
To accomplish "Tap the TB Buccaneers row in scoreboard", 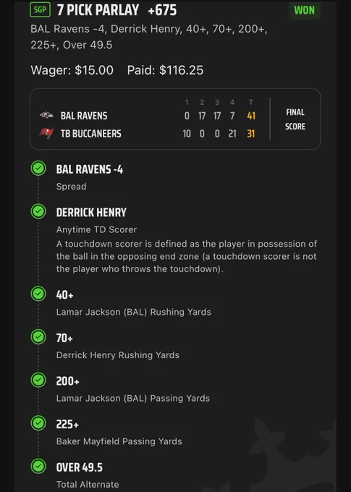I will pos(148,134).
